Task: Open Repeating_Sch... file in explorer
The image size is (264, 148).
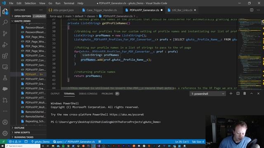Action: [x=28, y=121]
